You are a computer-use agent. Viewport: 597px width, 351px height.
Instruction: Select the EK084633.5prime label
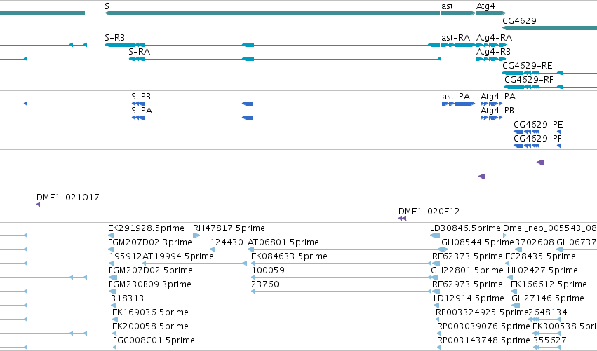point(289,256)
